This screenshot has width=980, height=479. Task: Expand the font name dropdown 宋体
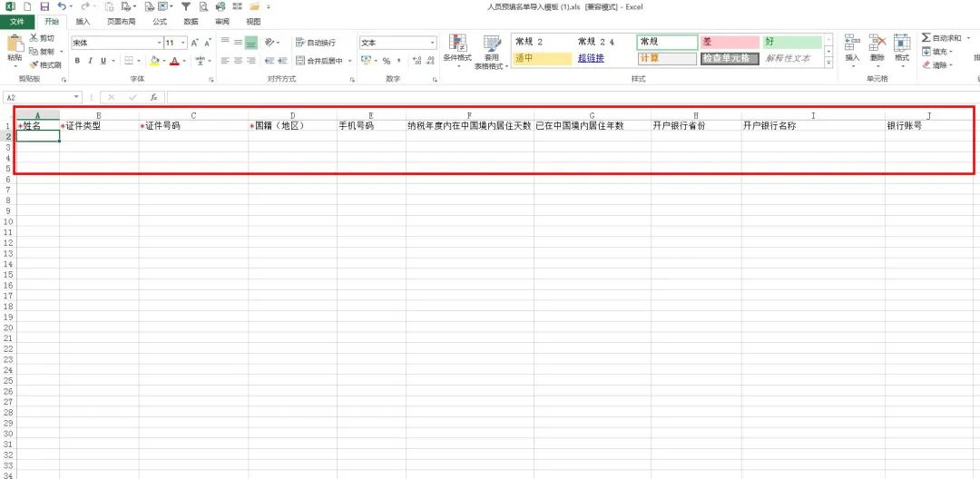[160, 43]
